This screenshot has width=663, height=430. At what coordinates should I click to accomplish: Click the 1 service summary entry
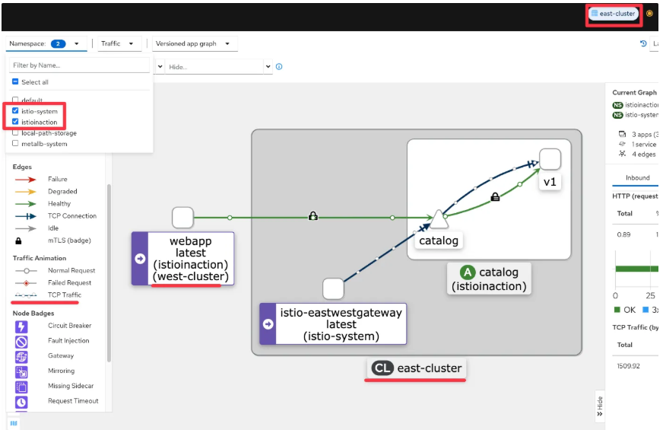638,145
